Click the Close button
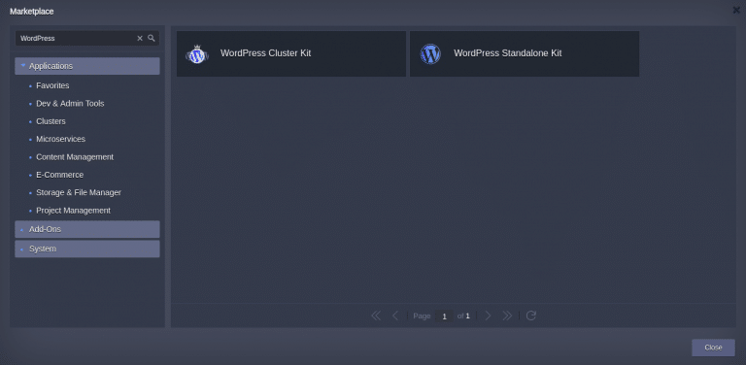Screen dimensions: 746x365 (x=713, y=348)
